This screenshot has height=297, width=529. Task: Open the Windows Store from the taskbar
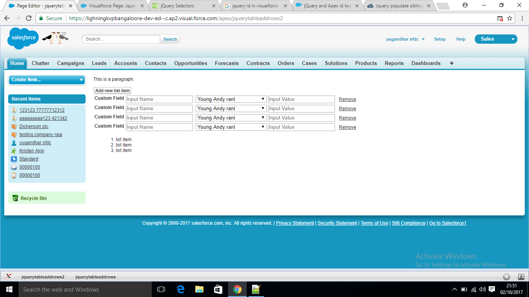(218, 289)
